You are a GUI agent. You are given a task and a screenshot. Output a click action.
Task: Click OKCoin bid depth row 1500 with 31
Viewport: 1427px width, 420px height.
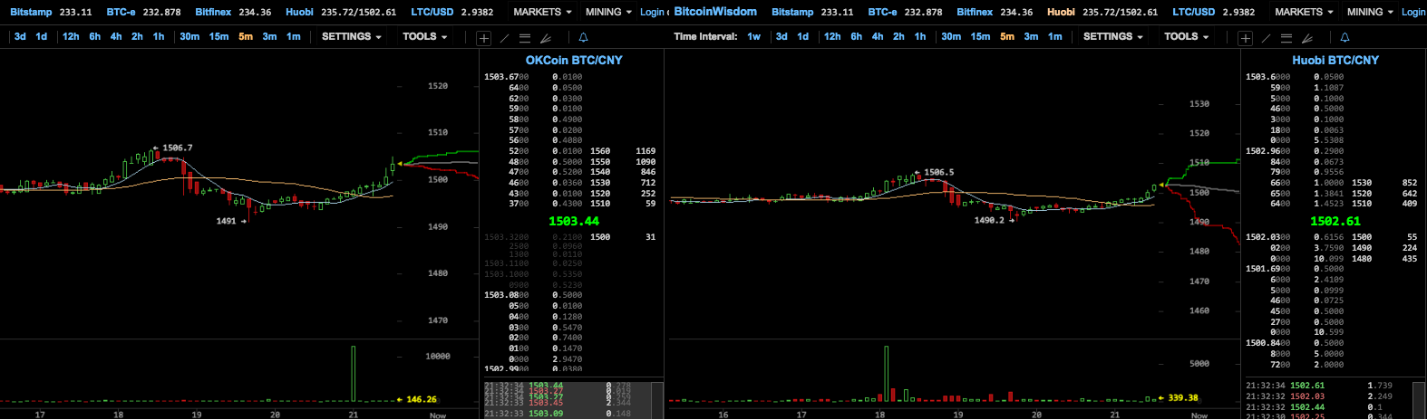click(623, 237)
